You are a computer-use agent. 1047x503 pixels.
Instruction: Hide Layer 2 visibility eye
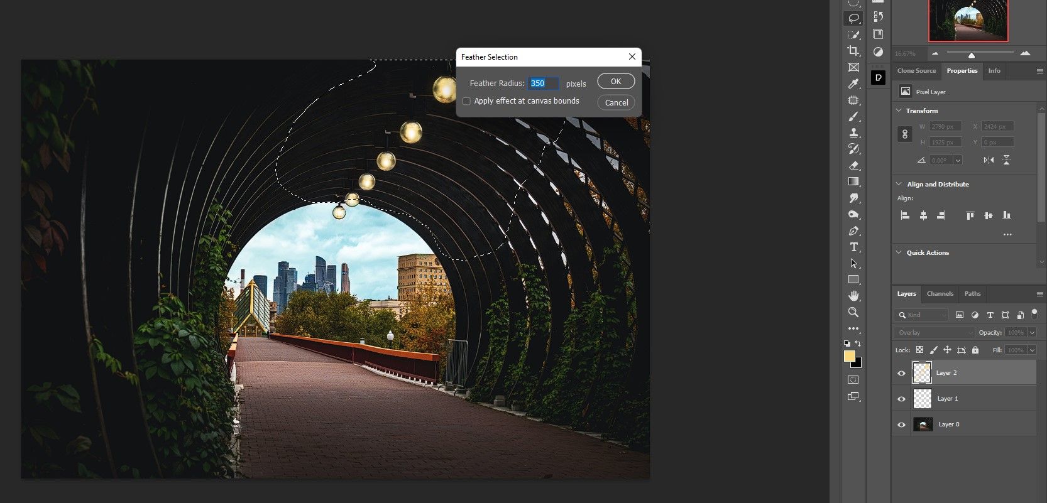coord(901,373)
